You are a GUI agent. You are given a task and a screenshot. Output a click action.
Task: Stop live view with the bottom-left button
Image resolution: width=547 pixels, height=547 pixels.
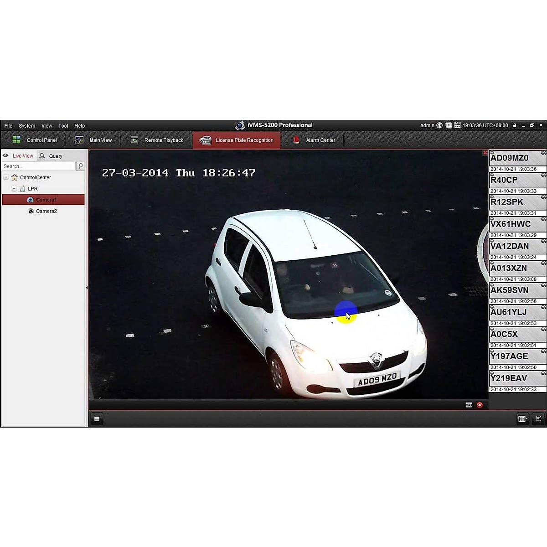pos(97,419)
